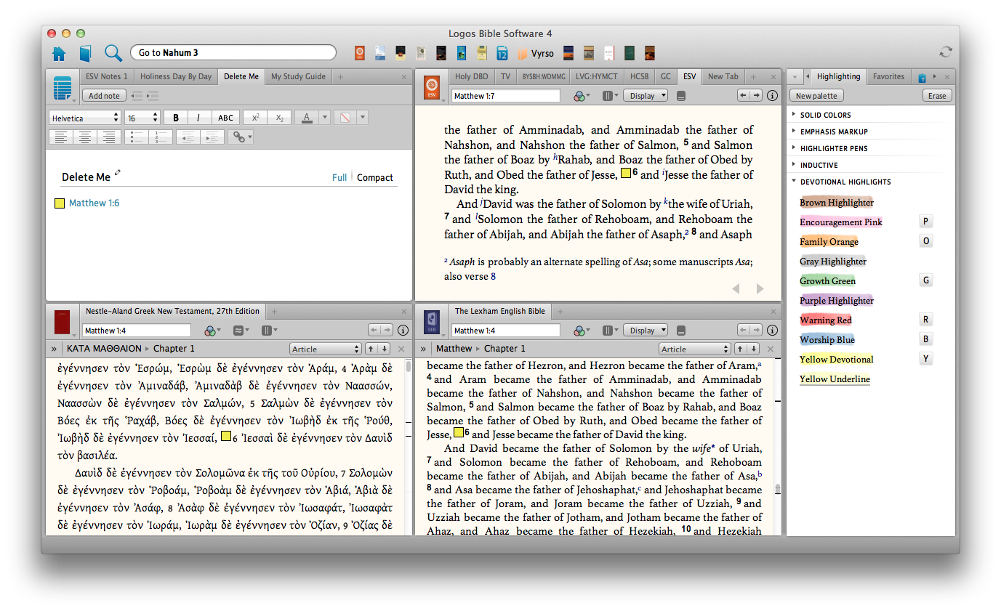Open the notes panel menu icon
This screenshot has width=1001, height=611.
63,89
